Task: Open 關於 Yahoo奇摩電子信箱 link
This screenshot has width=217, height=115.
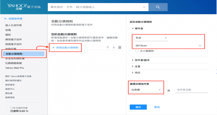Action: (18, 76)
